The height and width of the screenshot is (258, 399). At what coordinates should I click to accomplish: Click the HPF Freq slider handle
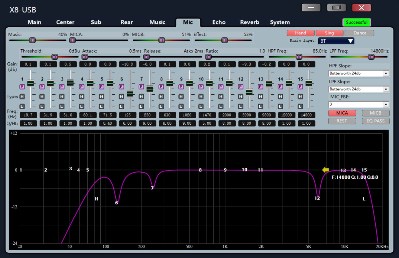299,57
